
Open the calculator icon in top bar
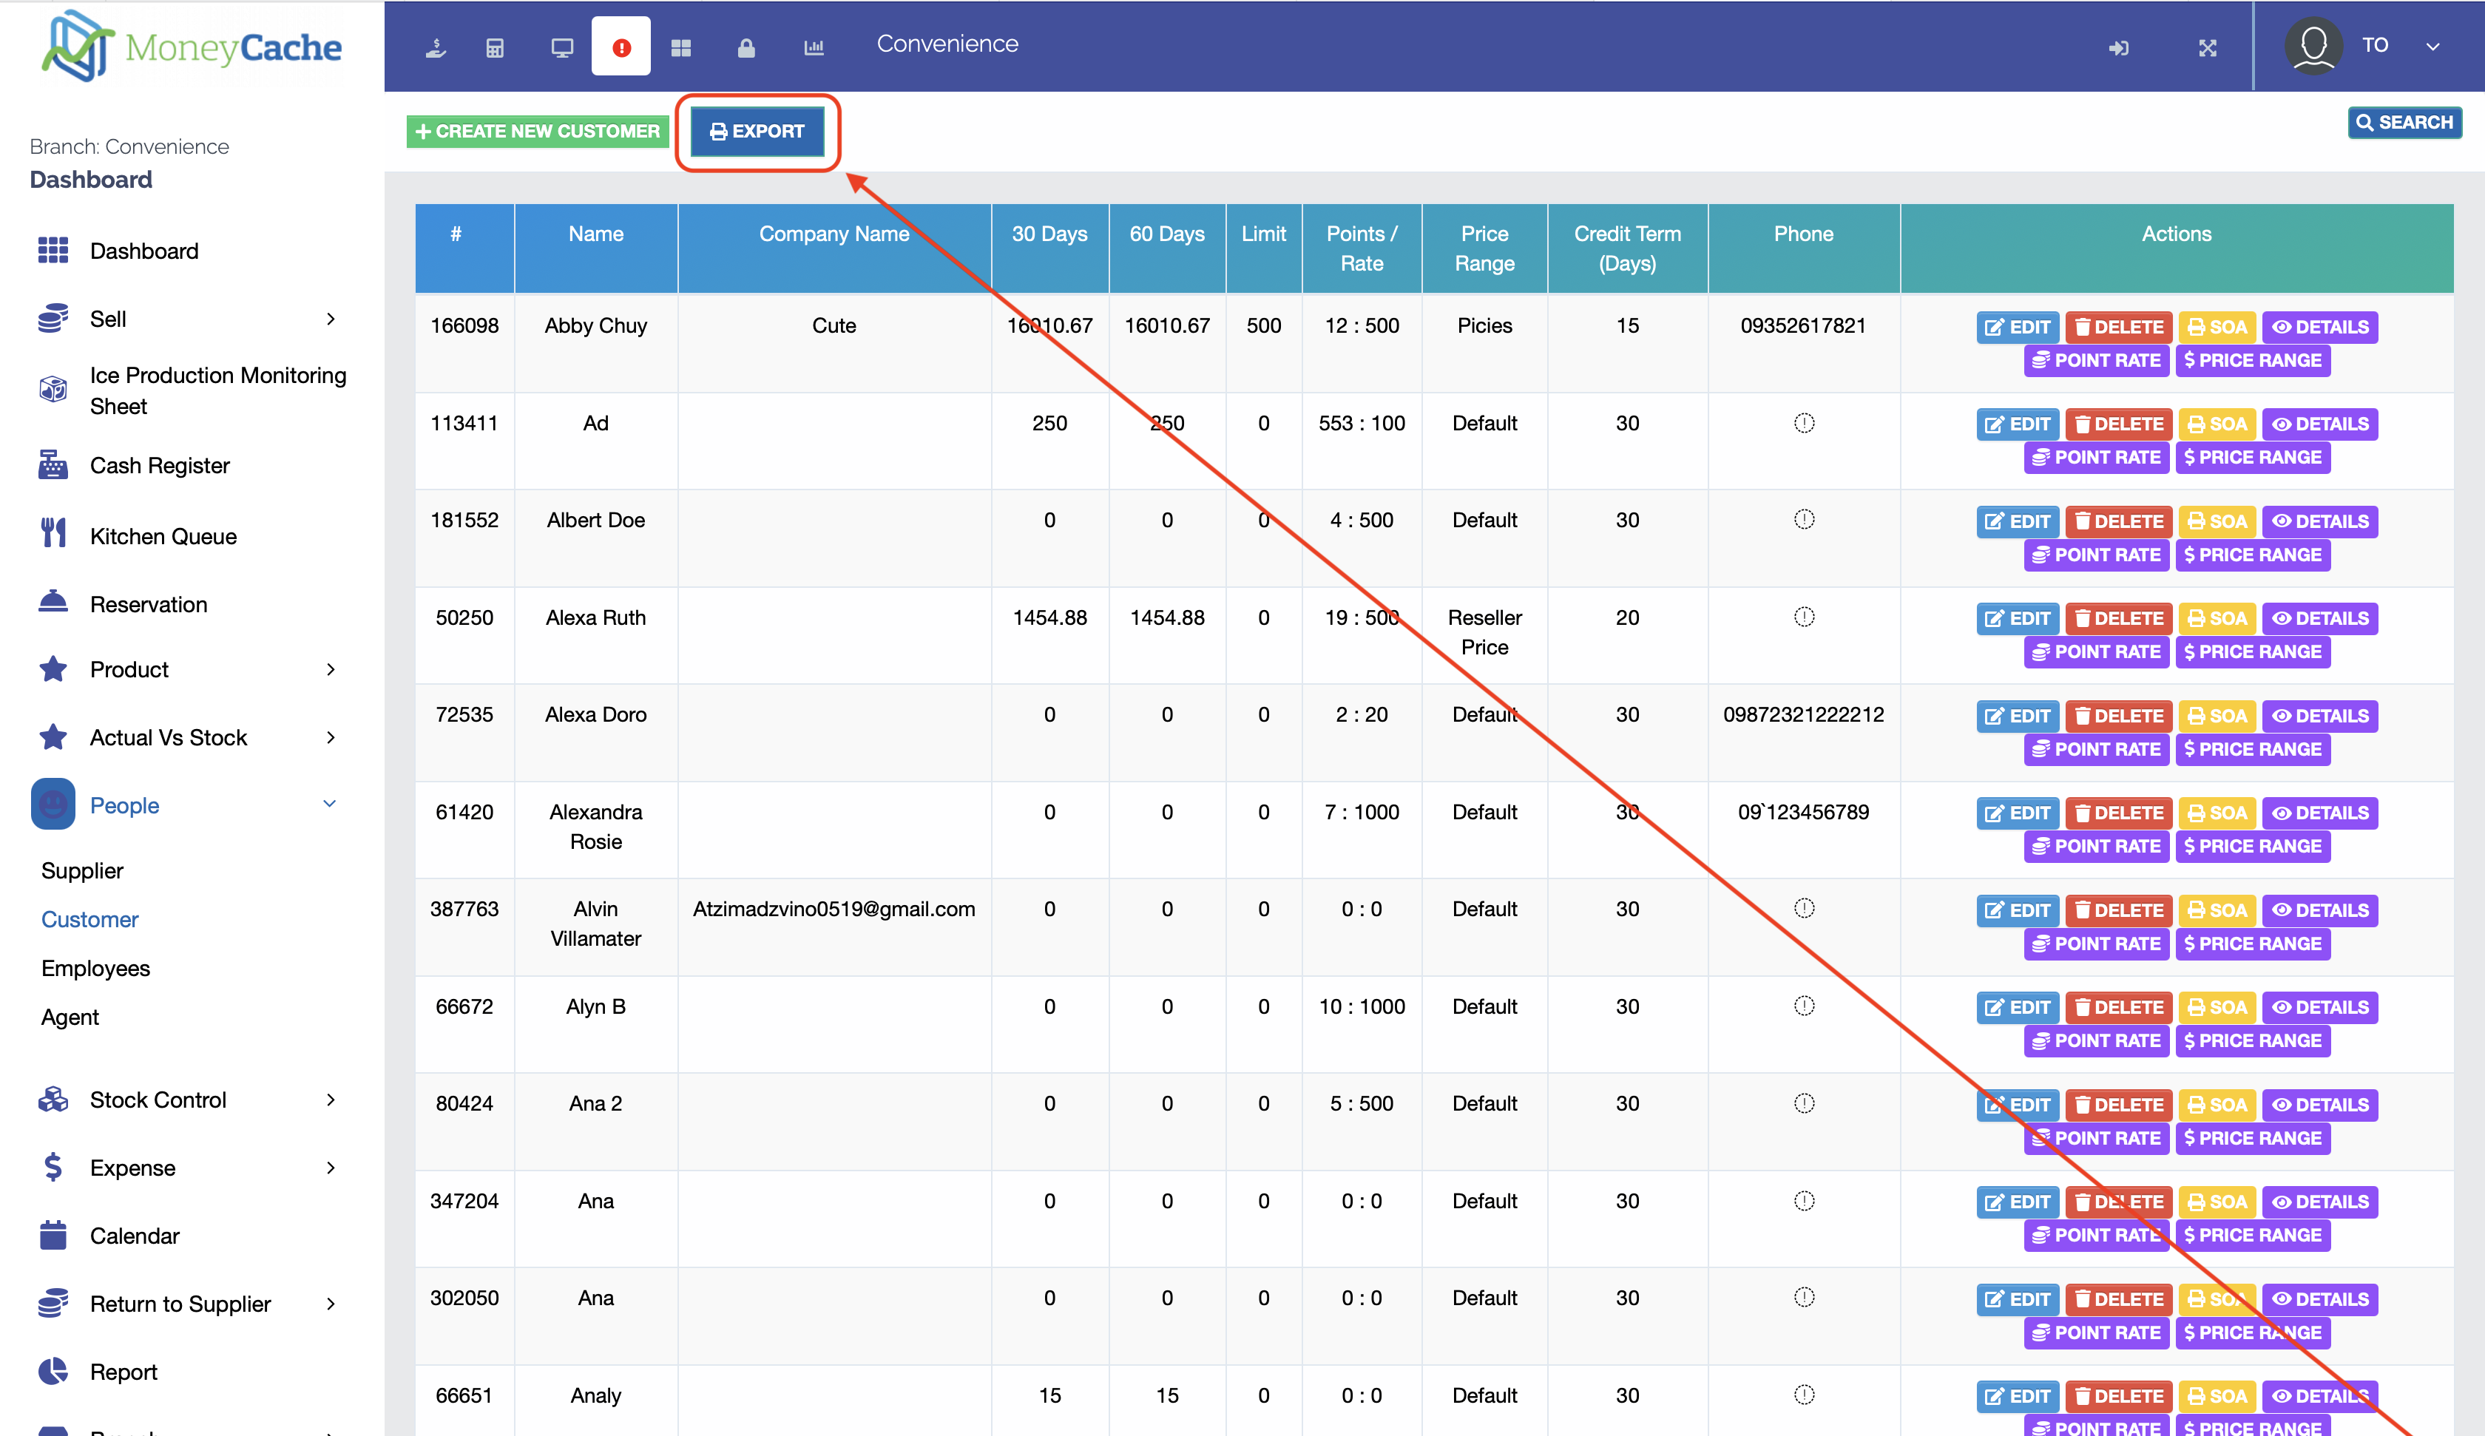(x=495, y=47)
